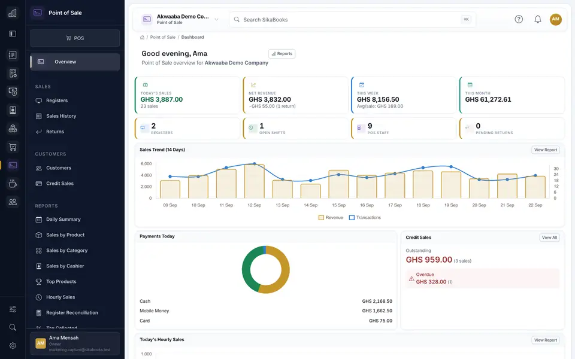The image size is (575, 359).
Task: Click the 19 Sep transactions data point
Action: [451, 167]
